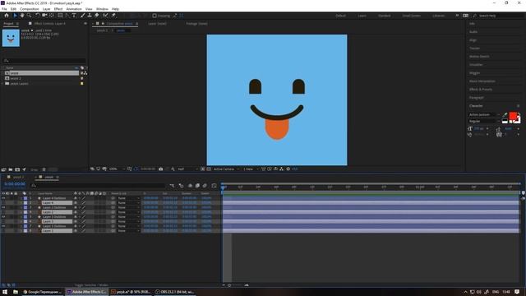Click the Interpret Footage icon in Project panel
526x296 pixels.
point(3,169)
